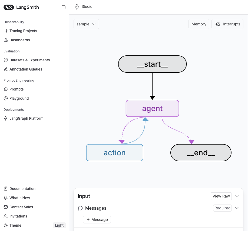248x231 pixels.
Task: Open the Memory panel
Action: coord(199,24)
